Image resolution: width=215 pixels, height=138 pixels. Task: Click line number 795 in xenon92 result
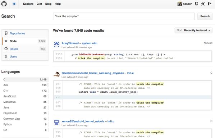[58, 132]
